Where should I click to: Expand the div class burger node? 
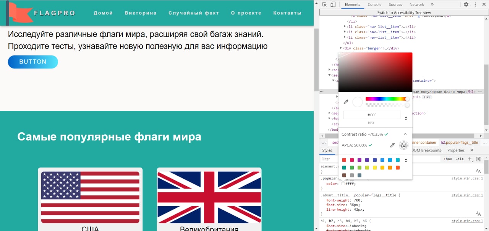[x=341, y=48]
